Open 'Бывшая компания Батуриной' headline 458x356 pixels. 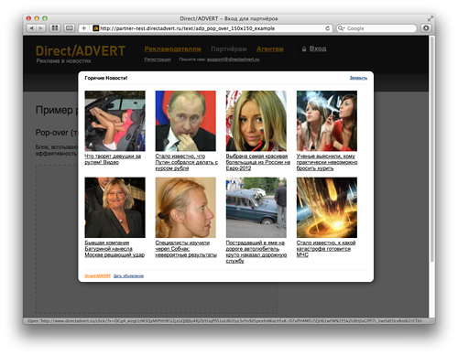[114, 249]
